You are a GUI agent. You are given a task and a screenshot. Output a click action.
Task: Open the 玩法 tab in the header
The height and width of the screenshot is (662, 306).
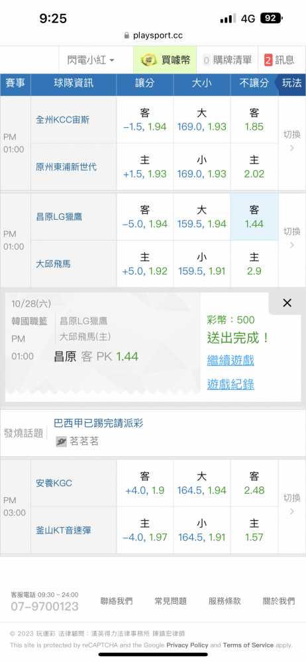coord(291,83)
